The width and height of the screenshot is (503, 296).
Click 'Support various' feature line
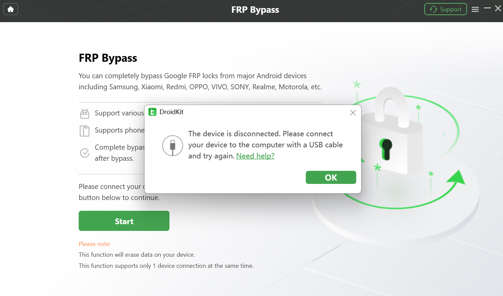pyautogui.click(x=119, y=113)
